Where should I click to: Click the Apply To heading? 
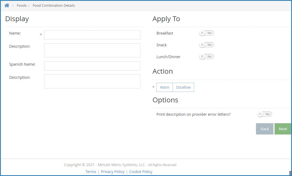[166, 19]
